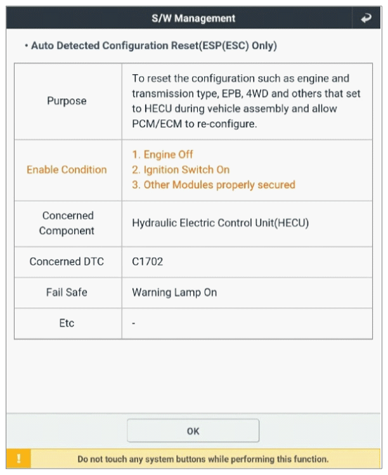Select the Ignition Switch On condition
Image resolution: width=388 pixels, height=475 pixels.
tap(181, 170)
